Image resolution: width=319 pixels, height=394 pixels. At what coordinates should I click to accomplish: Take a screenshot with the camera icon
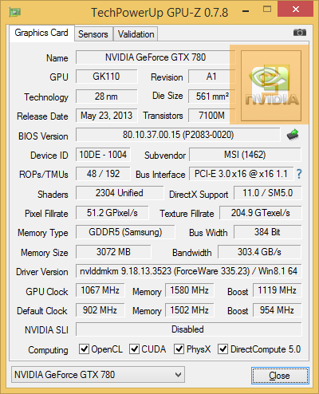[x=300, y=33]
